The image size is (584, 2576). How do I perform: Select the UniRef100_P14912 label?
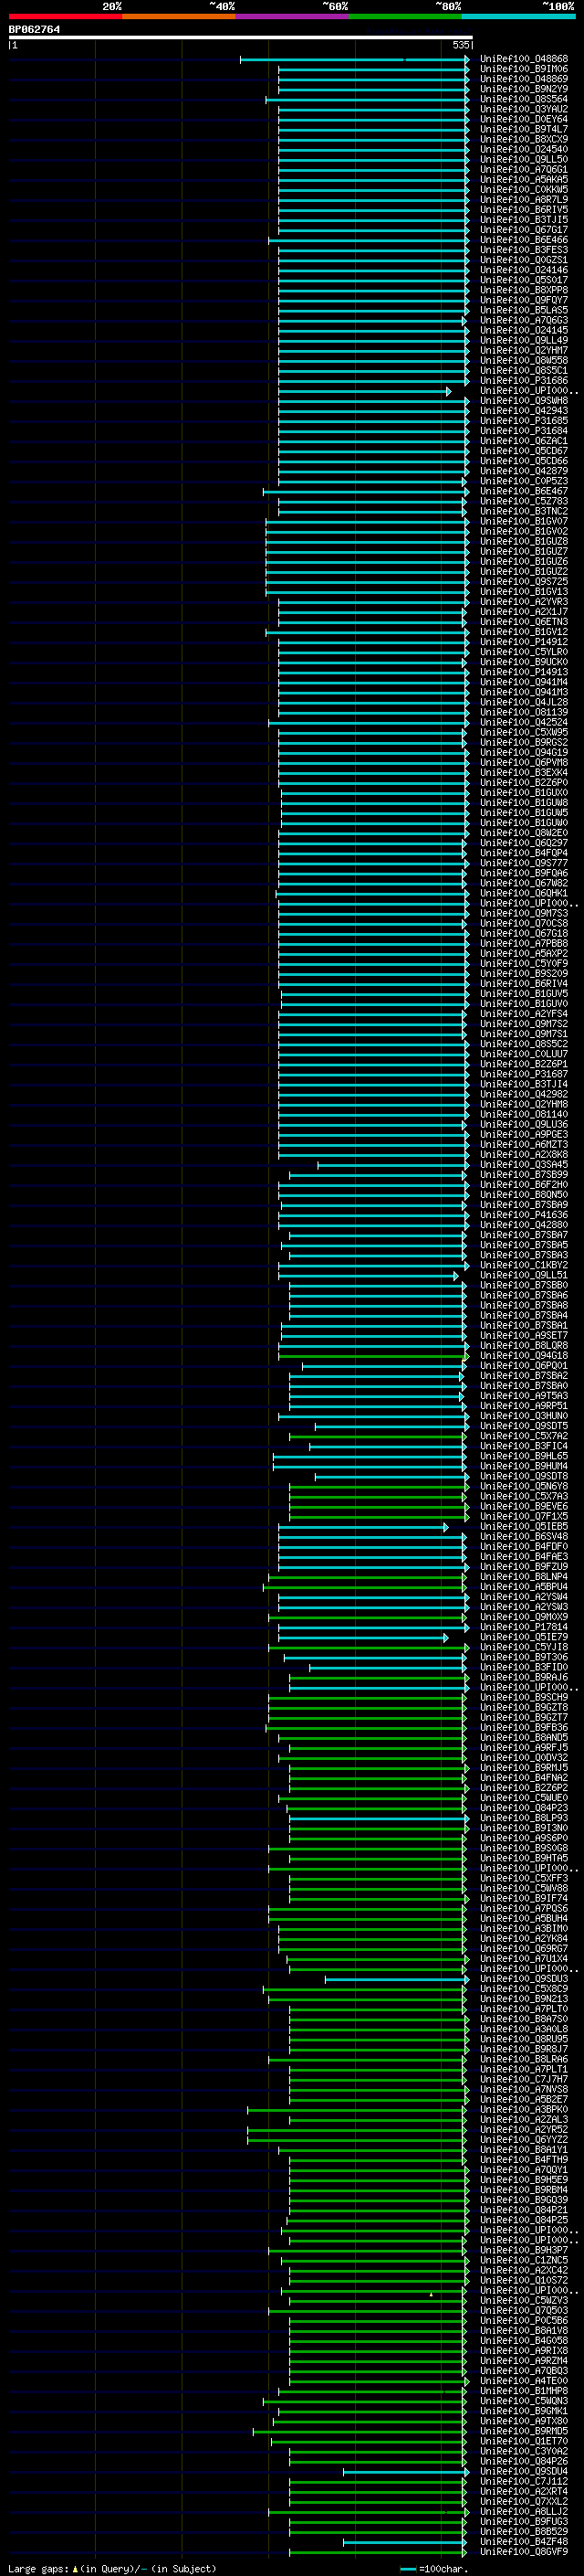coord(523,642)
